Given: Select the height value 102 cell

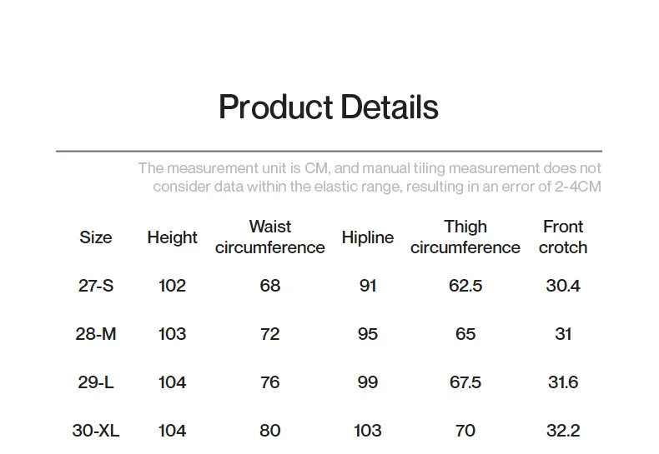Looking at the screenshot, I should tap(173, 286).
